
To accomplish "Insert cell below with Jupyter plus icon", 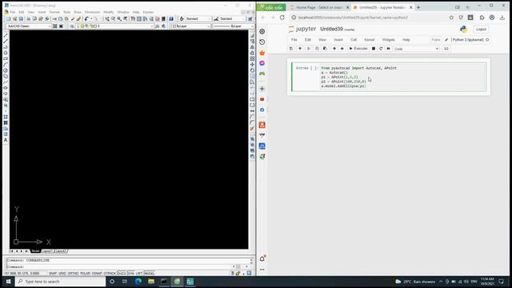I will pyautogui.click(x=300, y=49).
